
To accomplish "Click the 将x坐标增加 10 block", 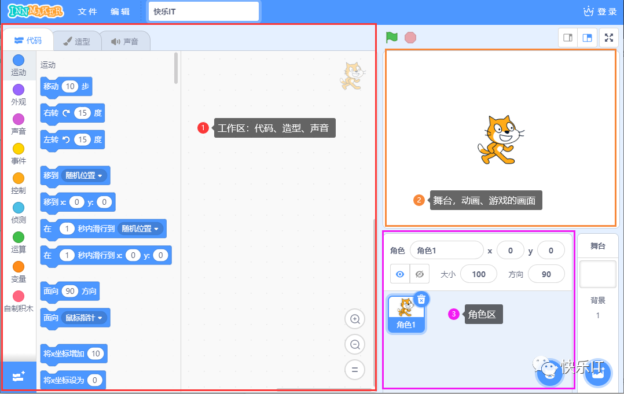I will [74, 354].
